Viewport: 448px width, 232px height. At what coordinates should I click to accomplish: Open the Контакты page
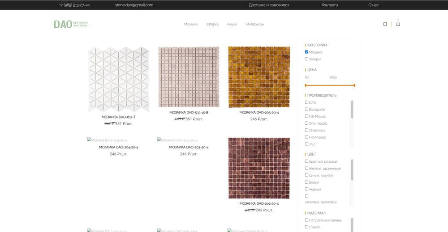[330, 5]
